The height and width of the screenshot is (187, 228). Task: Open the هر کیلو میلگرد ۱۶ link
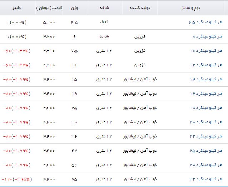206,93
